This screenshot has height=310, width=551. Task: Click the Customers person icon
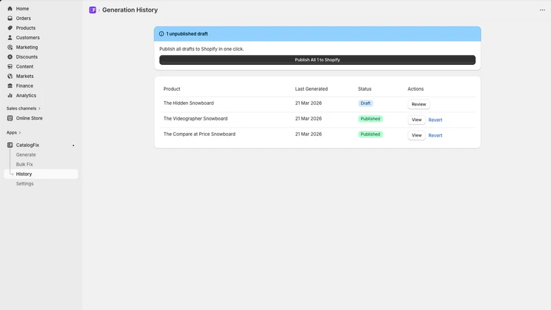click(10, 38)
